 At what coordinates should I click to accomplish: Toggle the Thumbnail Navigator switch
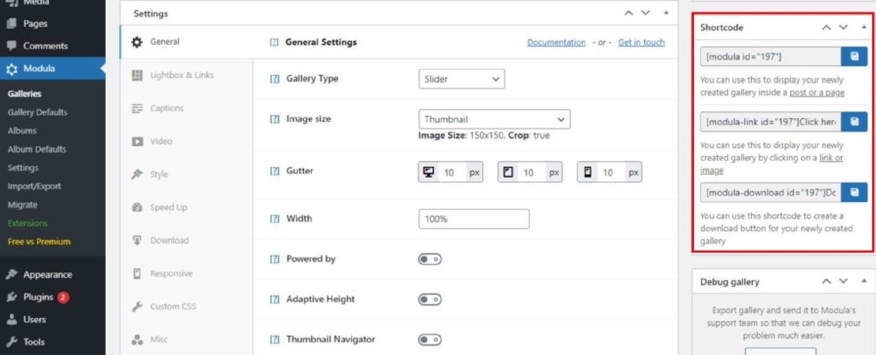(x=429, y=339)
